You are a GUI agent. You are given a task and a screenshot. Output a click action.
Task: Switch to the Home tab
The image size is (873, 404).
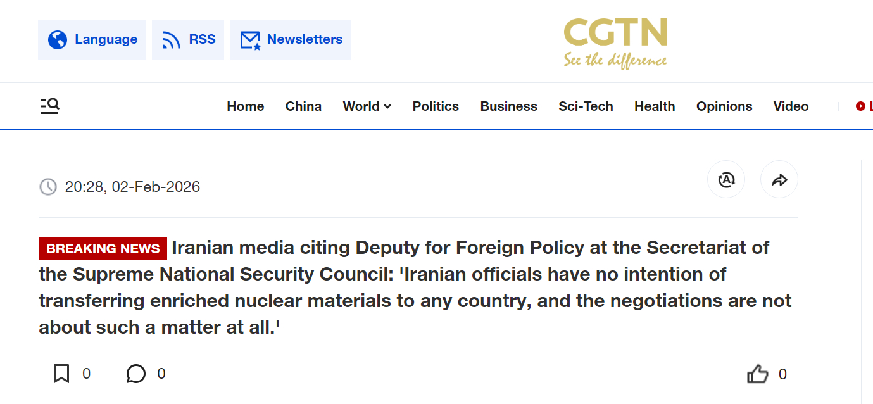pyautogui.click(x=246, y=106)
